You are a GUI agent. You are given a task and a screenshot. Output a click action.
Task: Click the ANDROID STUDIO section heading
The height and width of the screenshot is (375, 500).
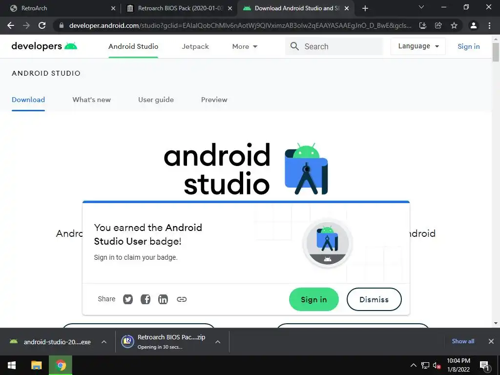[46, 73]
